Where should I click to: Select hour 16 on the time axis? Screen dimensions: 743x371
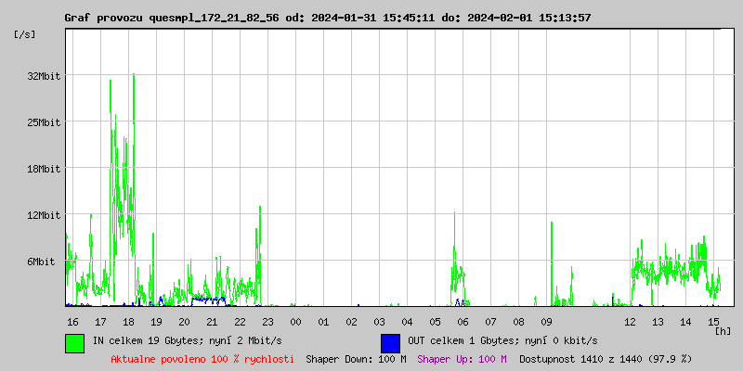click(x=72, y=321)
